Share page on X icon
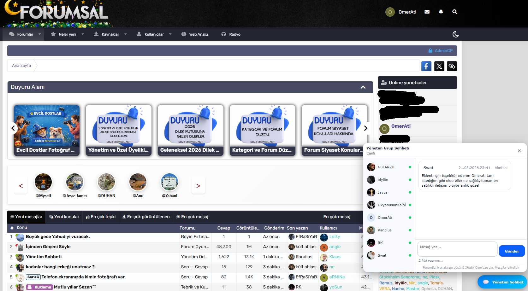528x291 pixels. point(439,66)
